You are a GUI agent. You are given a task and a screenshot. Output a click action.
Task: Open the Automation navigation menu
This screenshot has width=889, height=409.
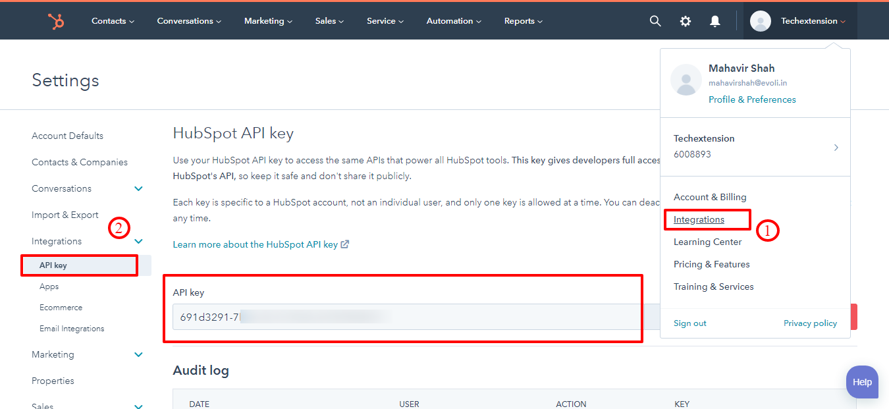click(454, 21)
